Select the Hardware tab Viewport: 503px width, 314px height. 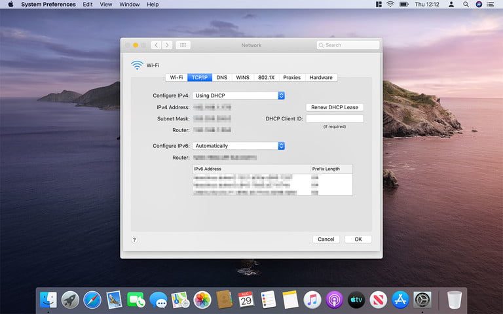click(x=321, y=77)
